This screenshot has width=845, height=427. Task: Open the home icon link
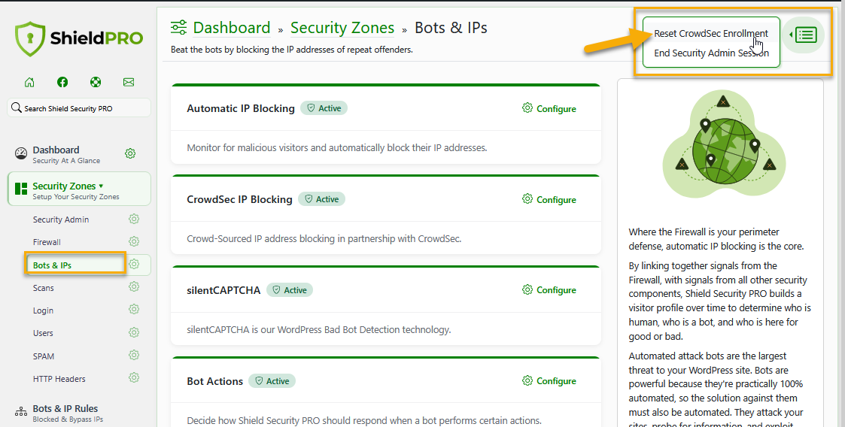coord(29,82)
